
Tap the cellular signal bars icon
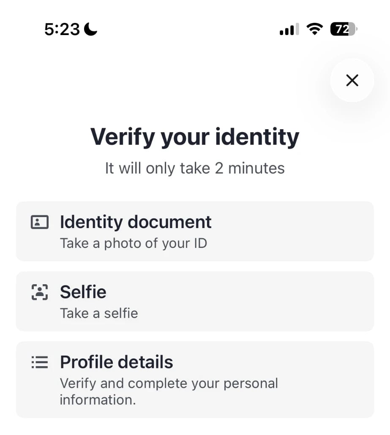pos(289,29)
